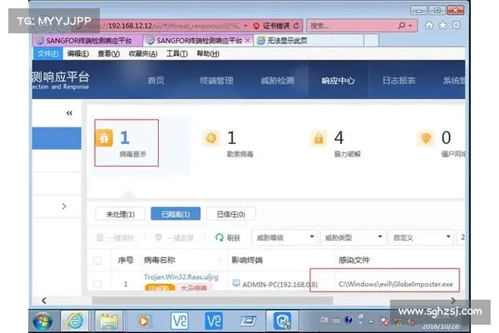Open the 威胁类型 dropdown filter

351,237
